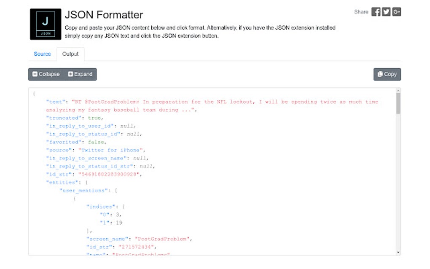This screenshot has height=269, width=430.
Task: Share via the Twitter icon
Action: pyautogui.click(x=386, y=12)
